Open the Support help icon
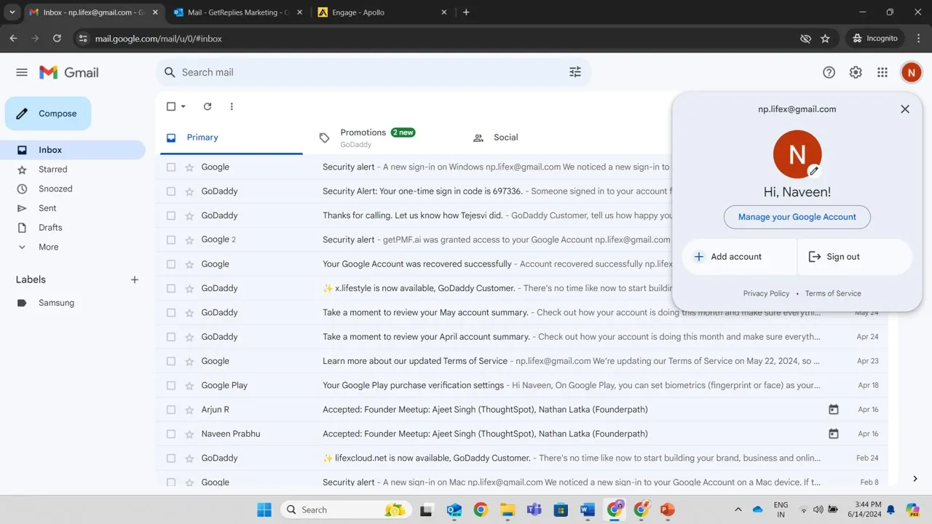 point(829,72)
